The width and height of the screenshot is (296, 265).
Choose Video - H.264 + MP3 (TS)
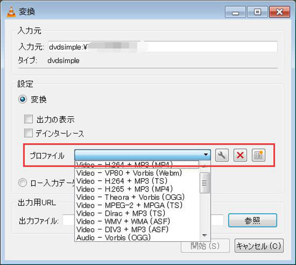137,181
